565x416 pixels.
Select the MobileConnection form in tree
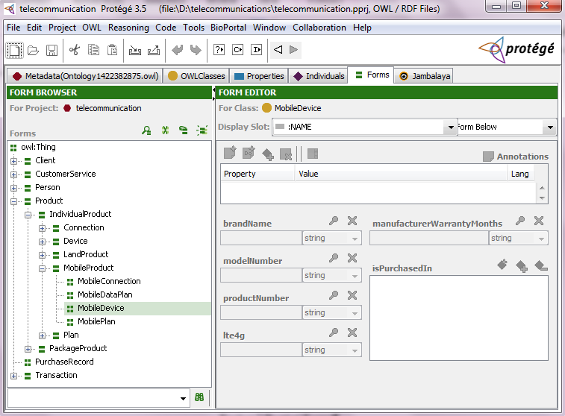109,281
